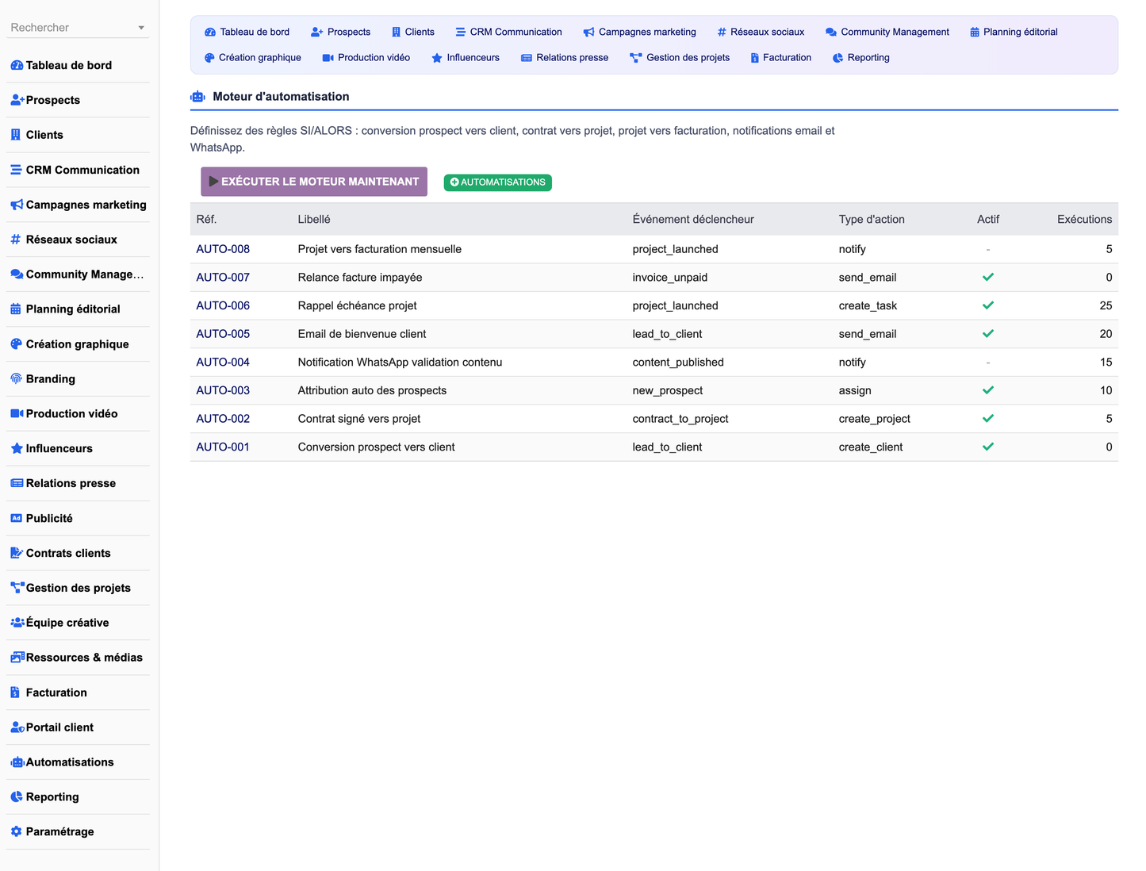The image size is (1146, 871).
Task: Click the CRM Communication bars icon in sidebar
Action: click(x=16, y=170)
